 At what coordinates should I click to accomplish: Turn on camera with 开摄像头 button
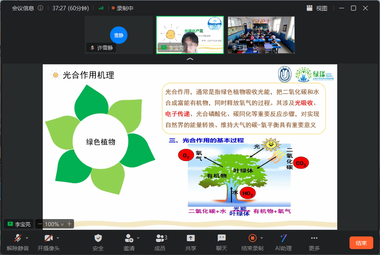(48, 238)
